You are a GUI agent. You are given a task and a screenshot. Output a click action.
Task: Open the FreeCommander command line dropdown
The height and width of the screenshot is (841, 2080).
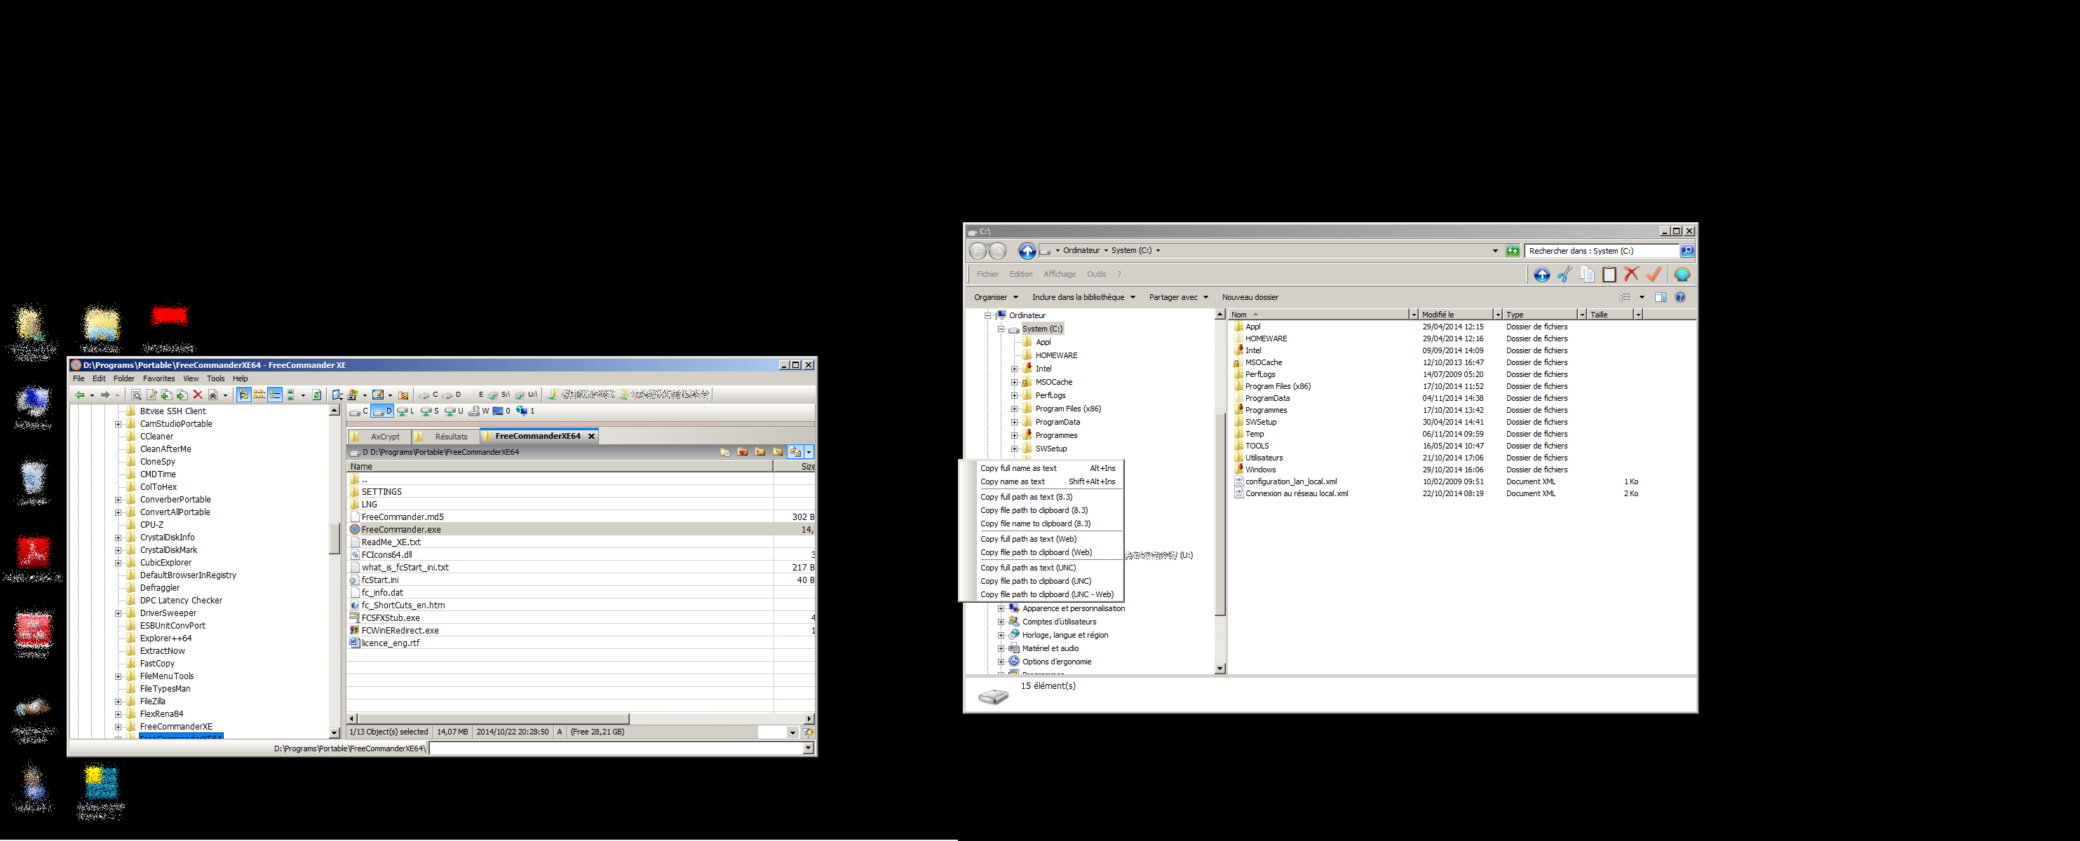[x=809, y=748]
